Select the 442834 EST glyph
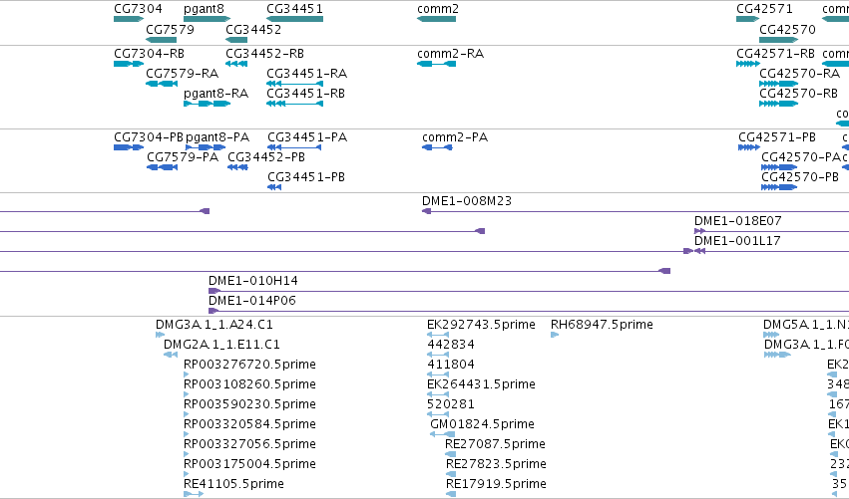849x499 pixels. click(438, 356)
